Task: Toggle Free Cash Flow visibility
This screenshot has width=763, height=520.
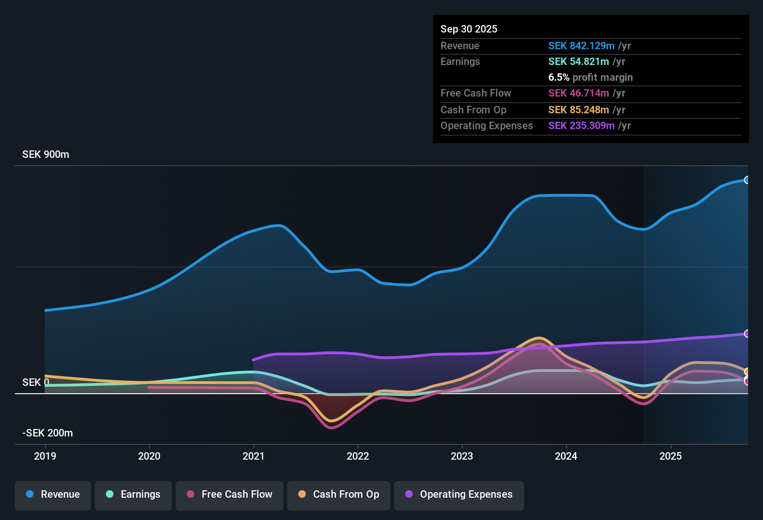Action: point(229,494)
